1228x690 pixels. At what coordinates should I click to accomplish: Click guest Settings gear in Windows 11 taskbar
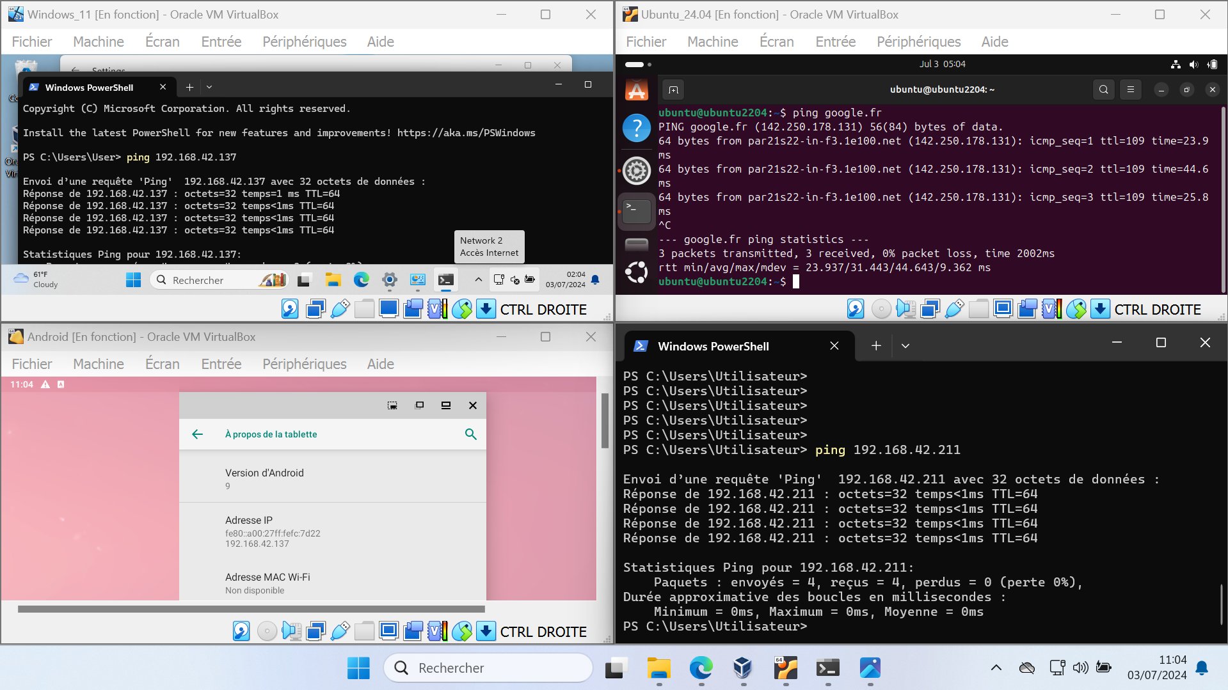pos(390,279)
